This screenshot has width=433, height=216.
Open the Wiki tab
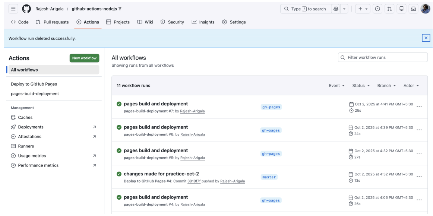tap(145, 22)
